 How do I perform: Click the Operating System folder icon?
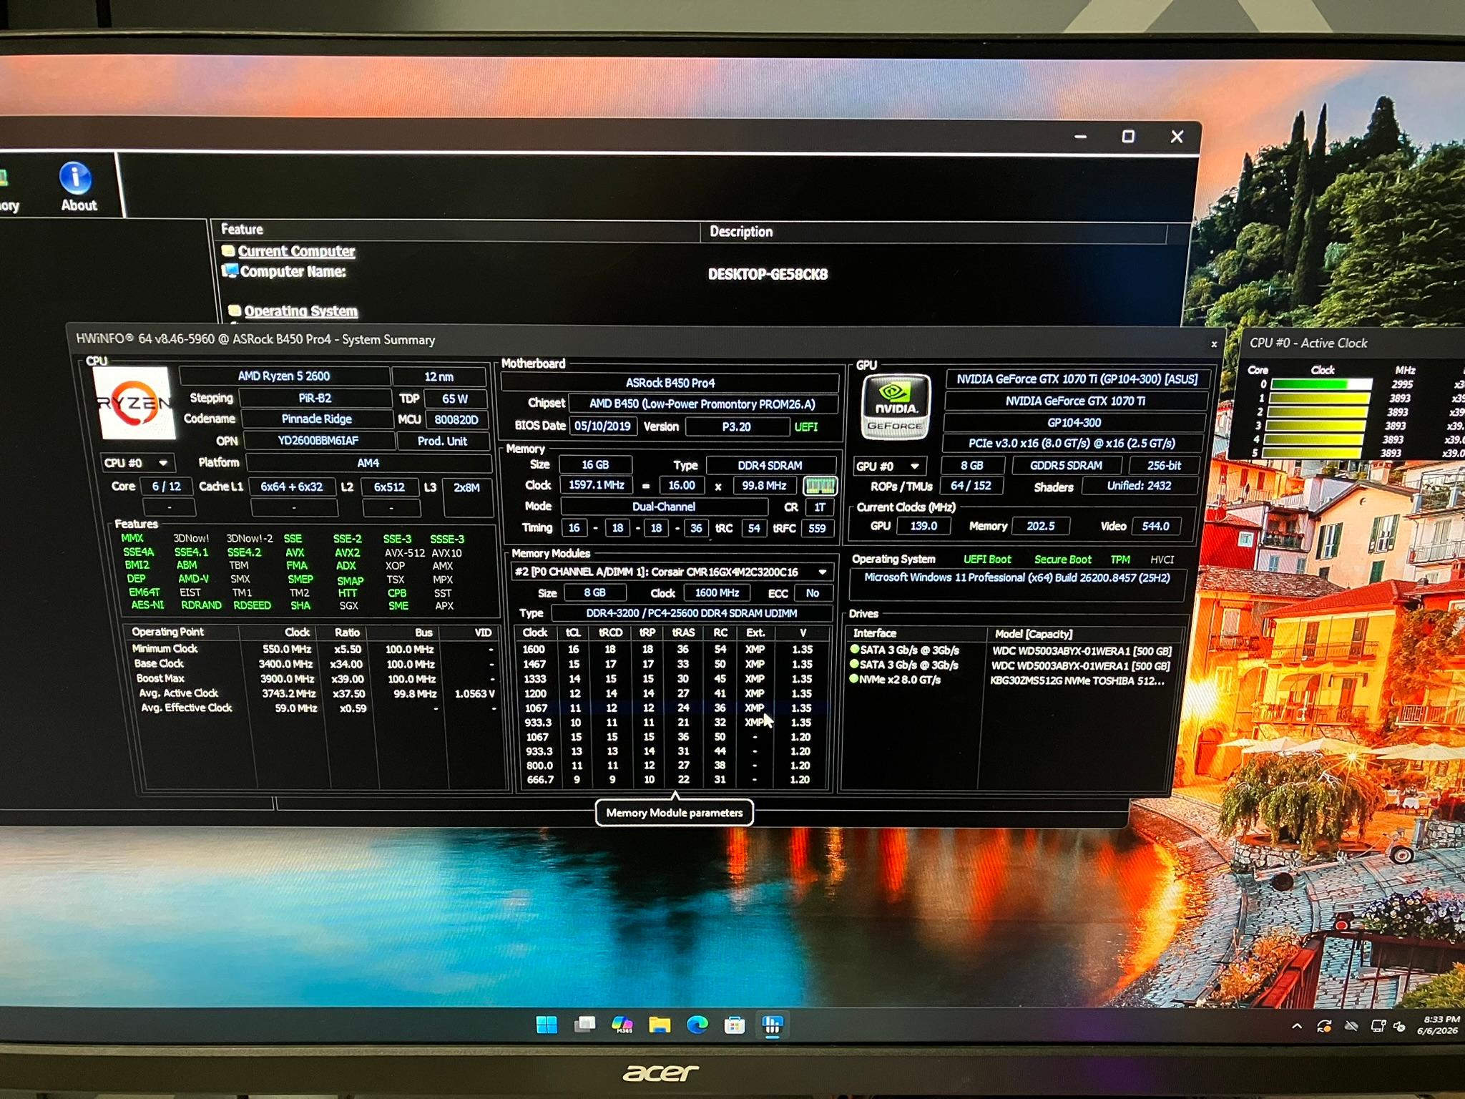click(x=235, y=311)
